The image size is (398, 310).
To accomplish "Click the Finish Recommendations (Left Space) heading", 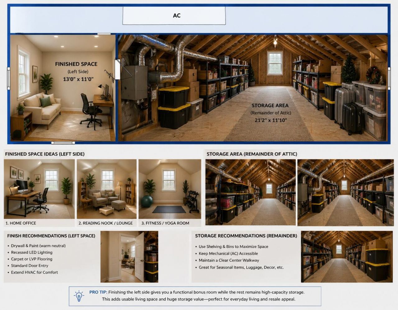I will (x=51, y=236).
